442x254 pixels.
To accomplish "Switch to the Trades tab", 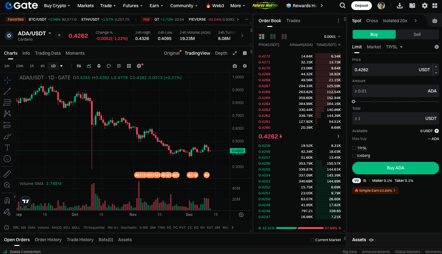I will pyautogui.click(x=293, y=21).
